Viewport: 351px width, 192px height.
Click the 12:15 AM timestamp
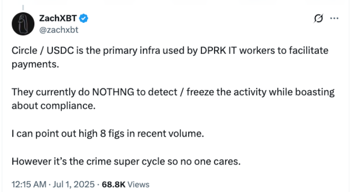[x=28, y=184]
